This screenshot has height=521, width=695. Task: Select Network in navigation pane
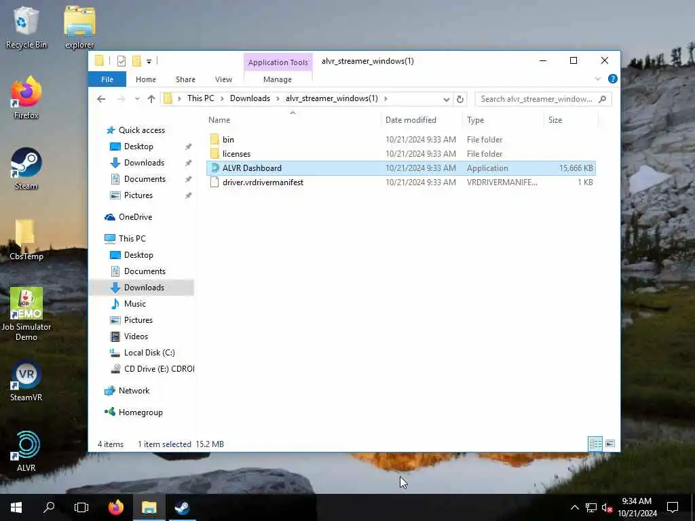click(x=134, y=391)
